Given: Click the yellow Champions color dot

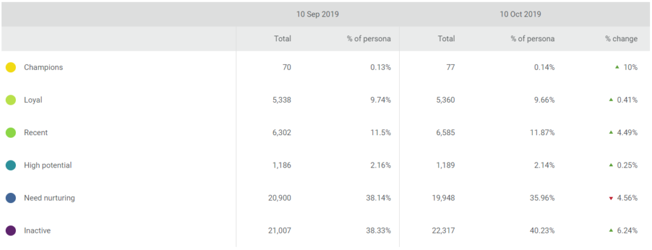Looking at the screenshot, I should point(11,67).
